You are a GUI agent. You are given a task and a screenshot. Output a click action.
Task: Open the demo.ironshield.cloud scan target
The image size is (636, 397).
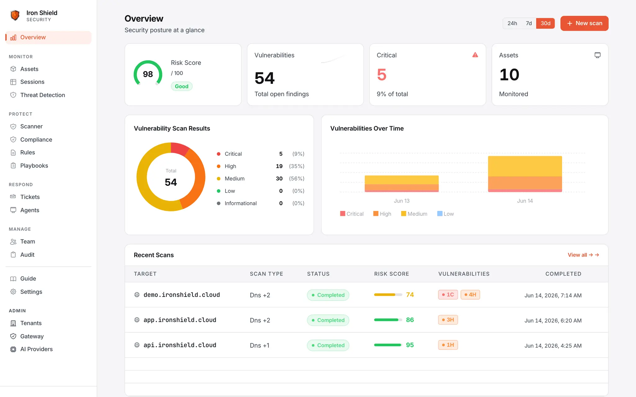coord(182,295)
